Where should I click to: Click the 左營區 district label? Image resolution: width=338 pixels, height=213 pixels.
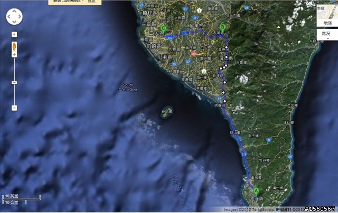[149, 25]
